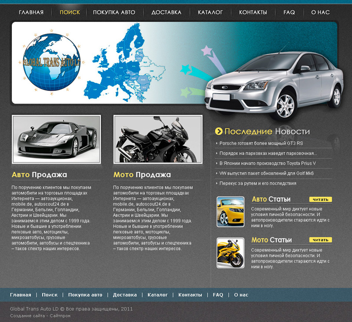Click the orange arrow icon beside Последние Новости

[219, 130]
